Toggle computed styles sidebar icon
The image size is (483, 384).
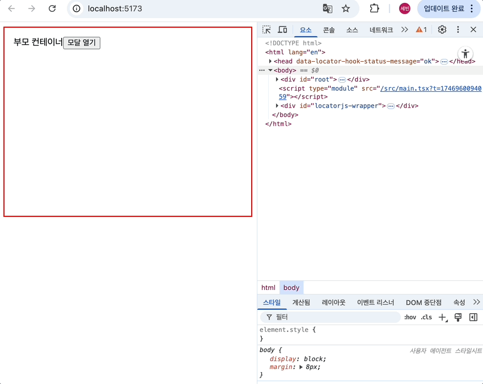coord(473,317)
